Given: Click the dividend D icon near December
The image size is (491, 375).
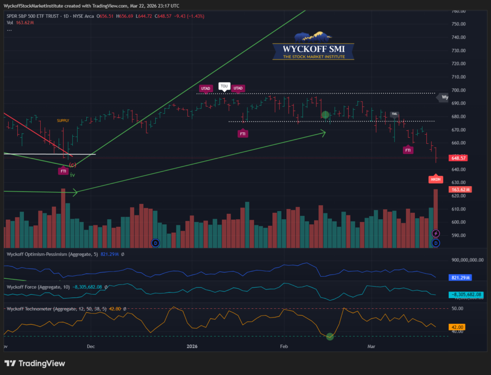Looking at the screenshot, I should click(x=155, y=243).
